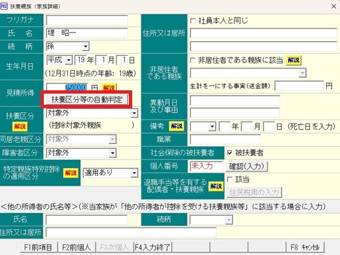Expand the 適用あり dropdown
Screen dimensions: 340x255
(x=134, y=173)
